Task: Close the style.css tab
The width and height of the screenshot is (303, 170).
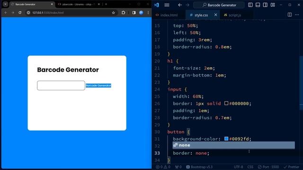Action: [x=216, y=15]
